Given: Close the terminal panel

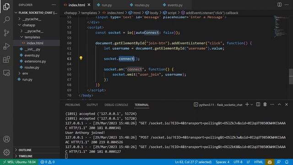Looking at the screenshot, I should pos(287,104).
